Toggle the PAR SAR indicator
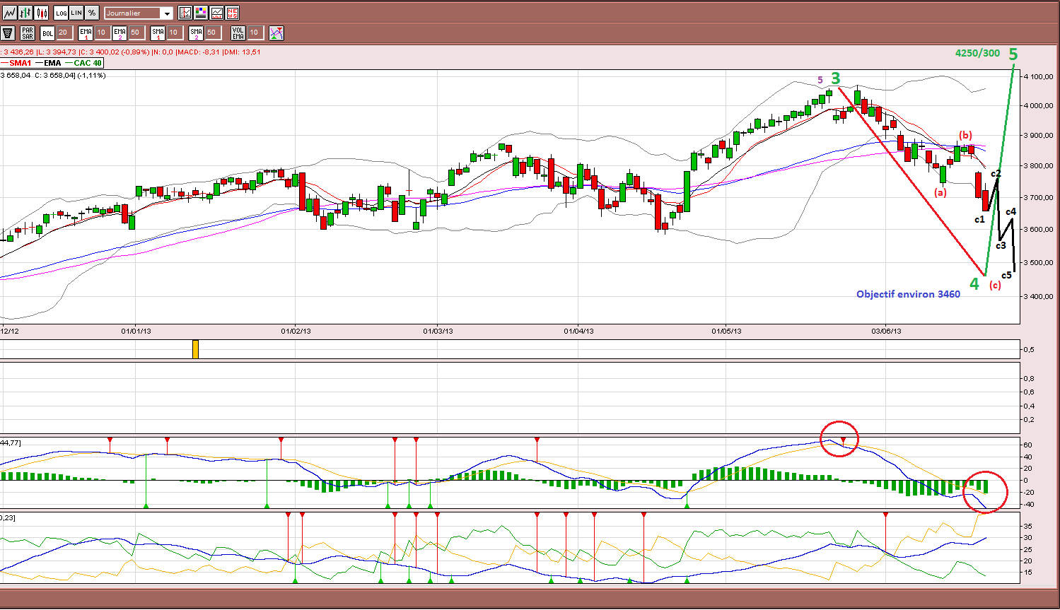Screen dimensions: 1060x610 [x=28, y=33]
